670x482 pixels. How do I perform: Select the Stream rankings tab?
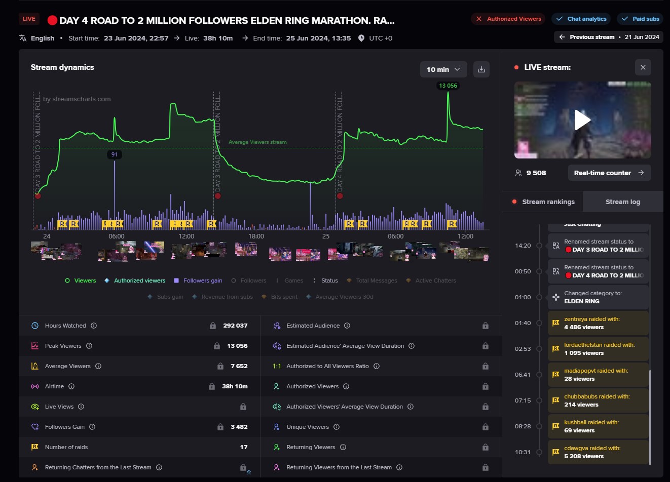click(543, 202)
